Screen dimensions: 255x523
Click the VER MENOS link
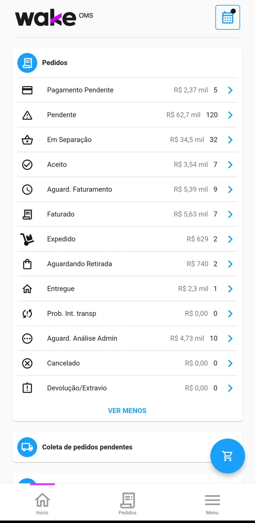(127, 411)
